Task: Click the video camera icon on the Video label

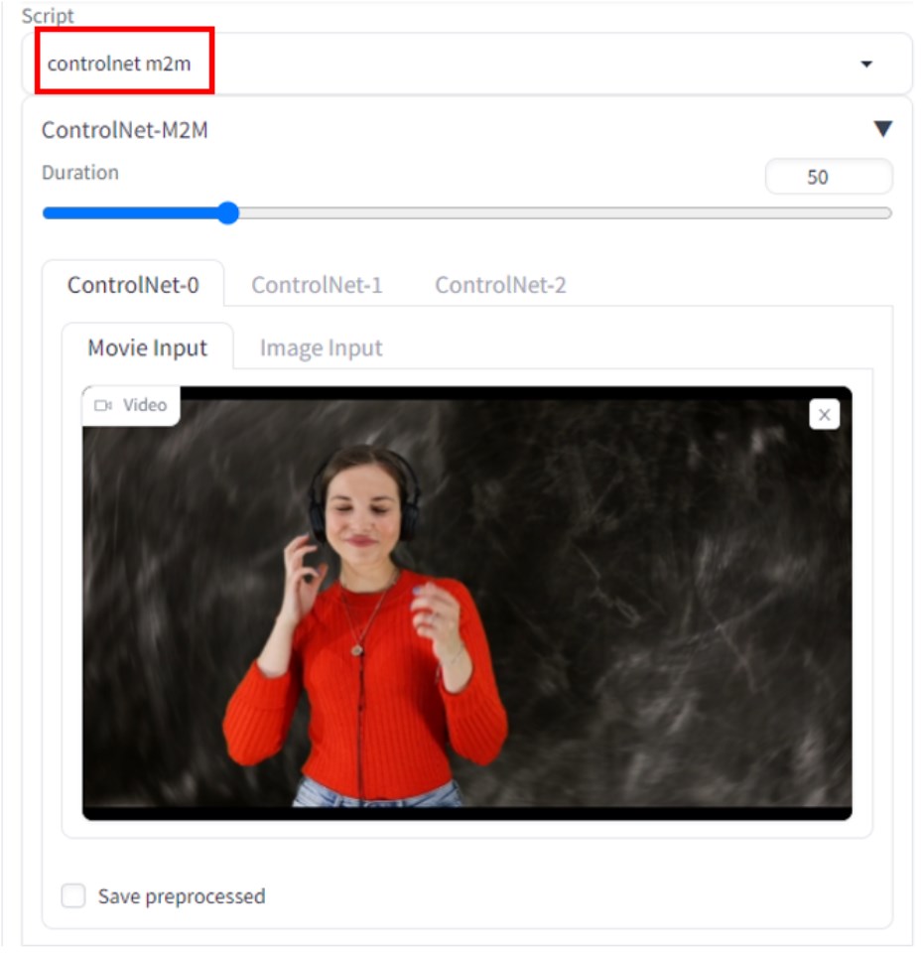Action: [103, 405]
